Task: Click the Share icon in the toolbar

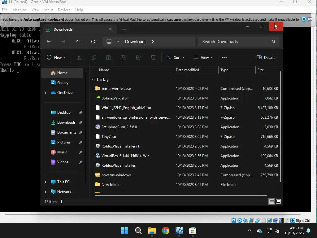Action: 138,57
